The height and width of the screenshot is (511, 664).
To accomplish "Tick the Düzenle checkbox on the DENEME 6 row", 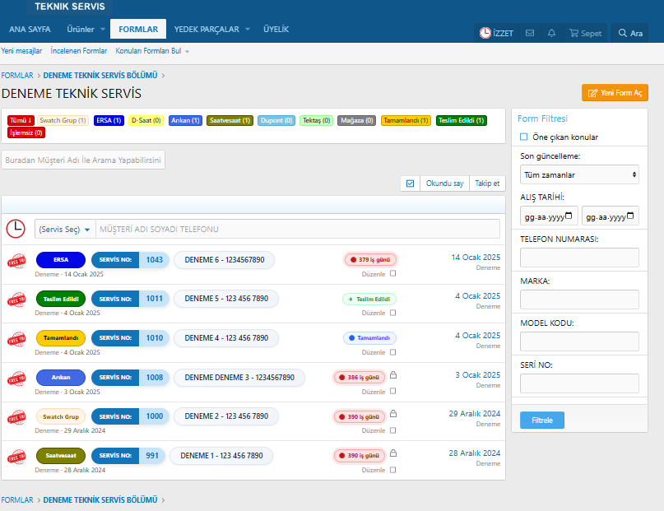I will click(393, 273).
